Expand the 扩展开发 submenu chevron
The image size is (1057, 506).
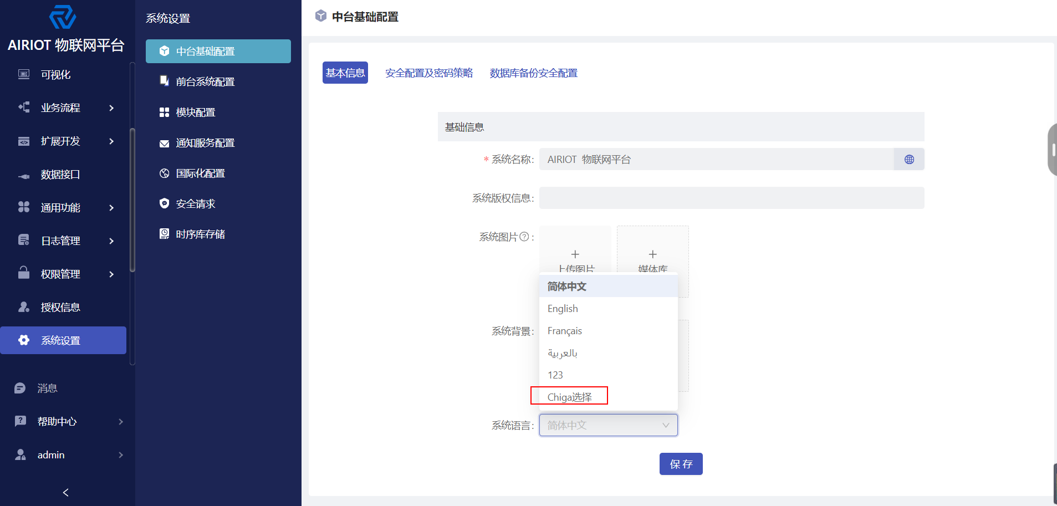pos(111,141)
